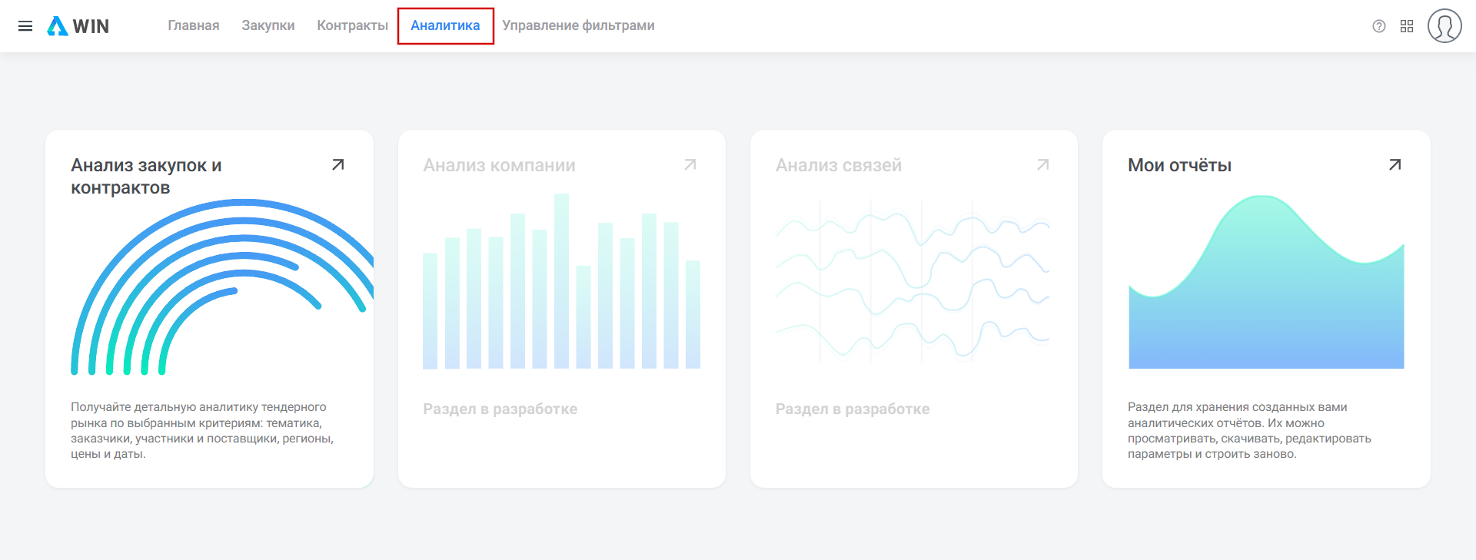Click the Анализ связей heading
Image resolution: width=1476 pixels, height=560 pixels.
(838, 165)
